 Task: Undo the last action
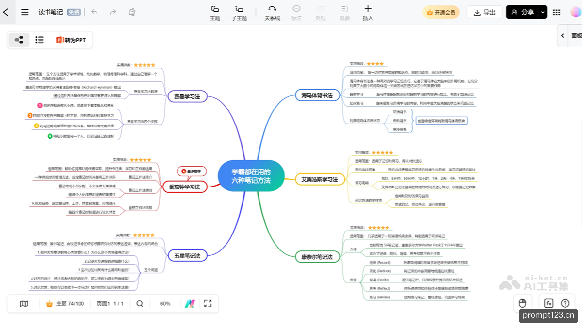[x=94, y=12]
